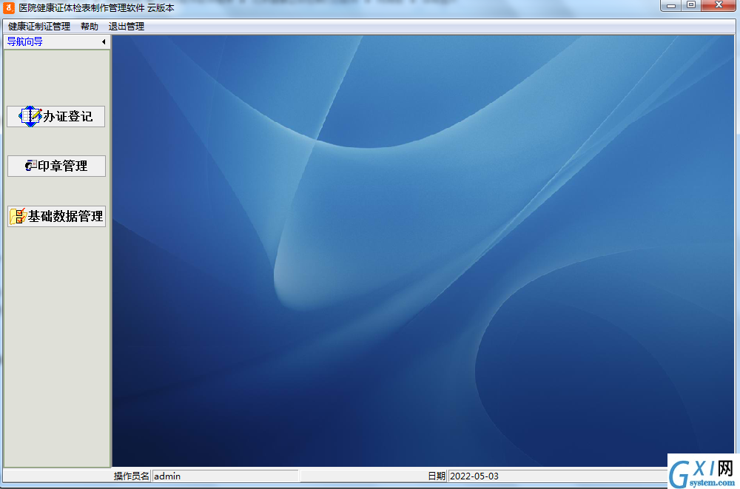Minimize the application window
Screen dimensions: 740x489
(x=670, y=6)
